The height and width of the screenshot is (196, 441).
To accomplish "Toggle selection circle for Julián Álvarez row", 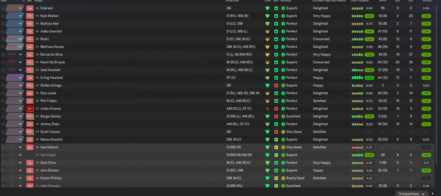I will pos(3,109).
